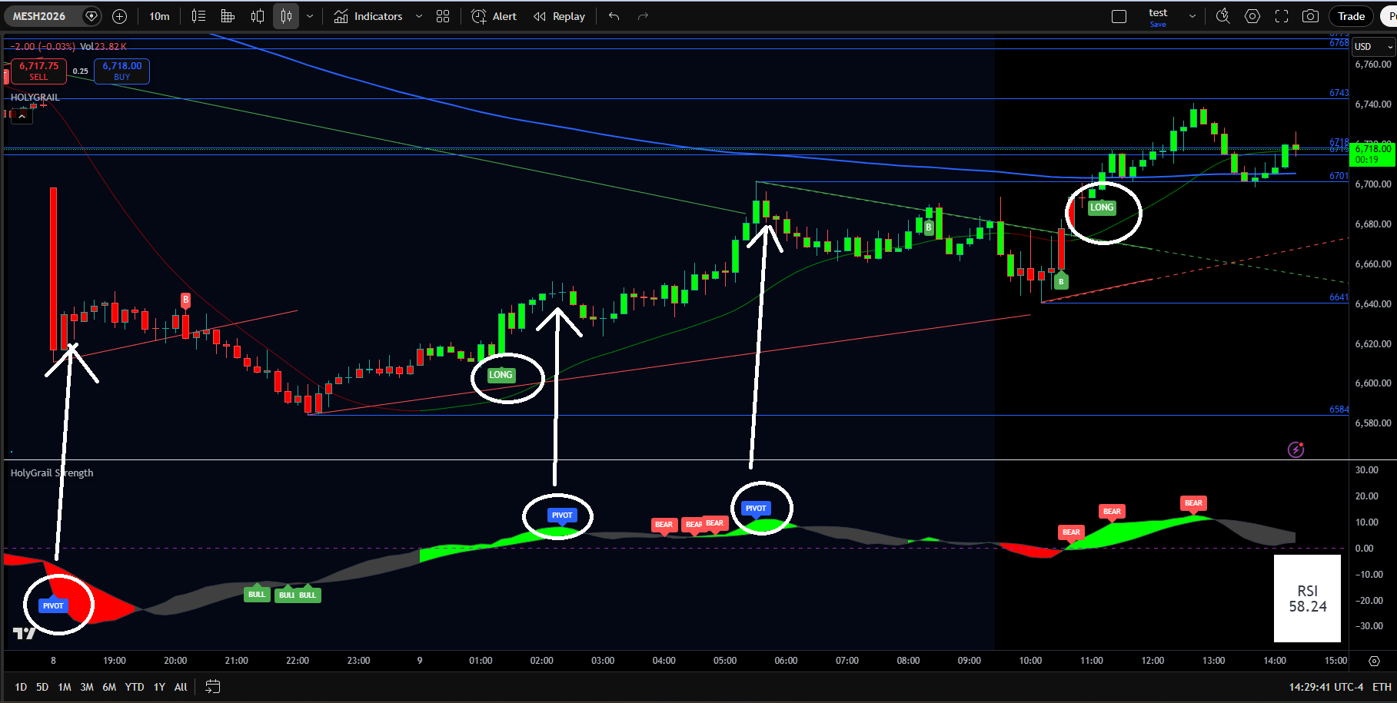Image resolution: width=1397 pixels, height=703 pixels.
Task: Switch to YTD date range
Action: (135, 687)
